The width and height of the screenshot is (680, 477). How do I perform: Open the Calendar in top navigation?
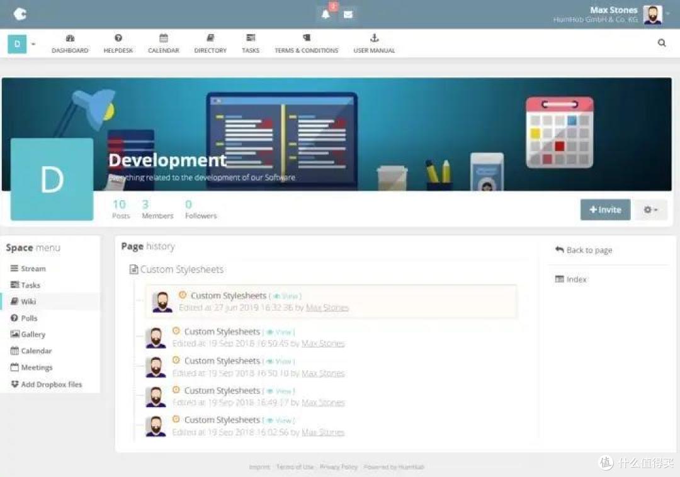[164, 44]
